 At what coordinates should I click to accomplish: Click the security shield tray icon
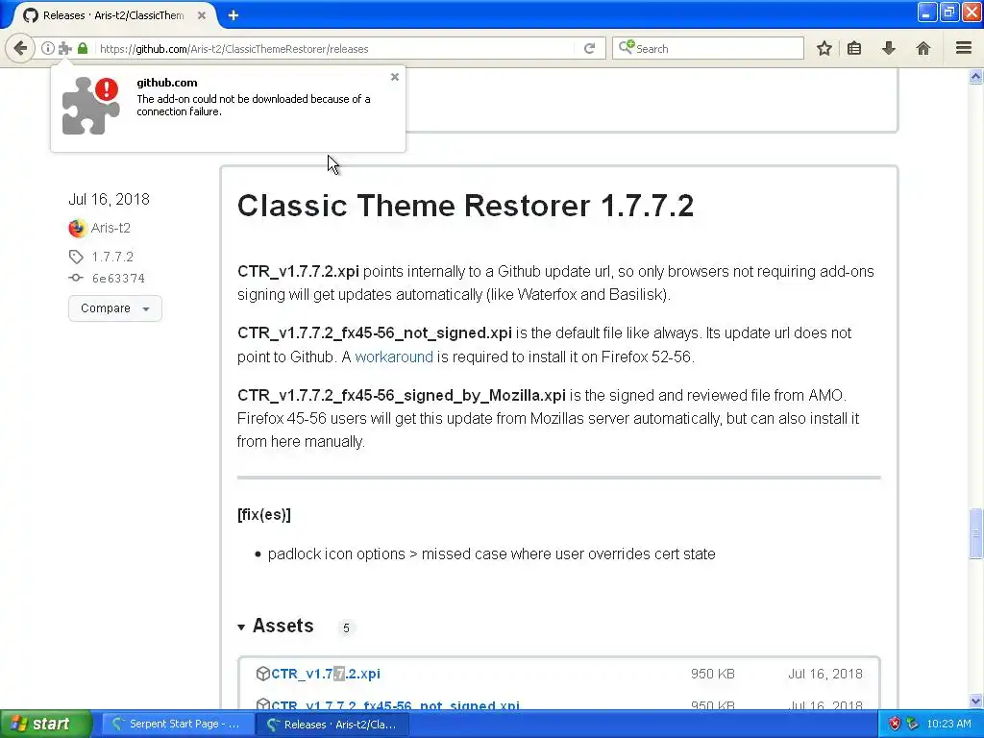pos(895,725)
